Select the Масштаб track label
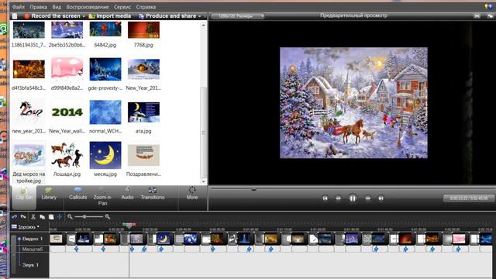The image size is (496, 279). point(33,250)
